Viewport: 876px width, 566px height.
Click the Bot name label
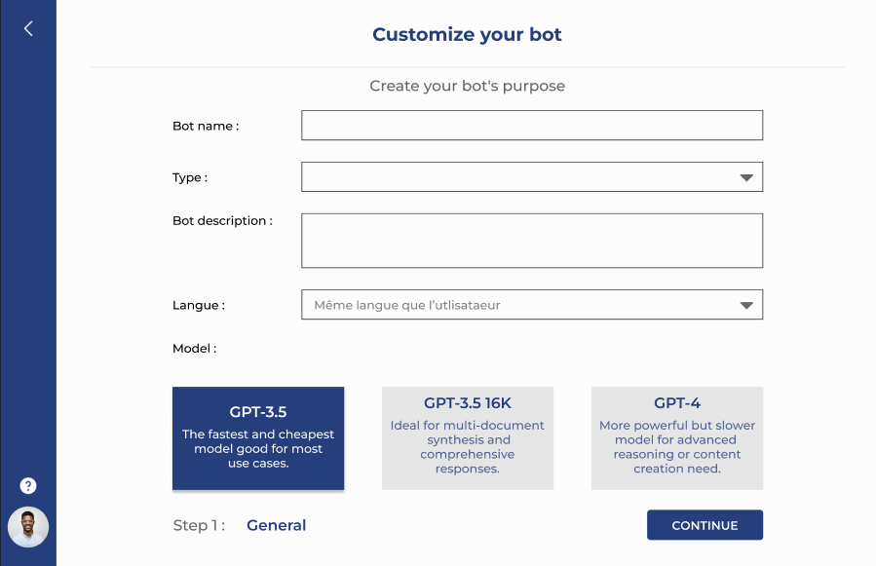[206, 127]
